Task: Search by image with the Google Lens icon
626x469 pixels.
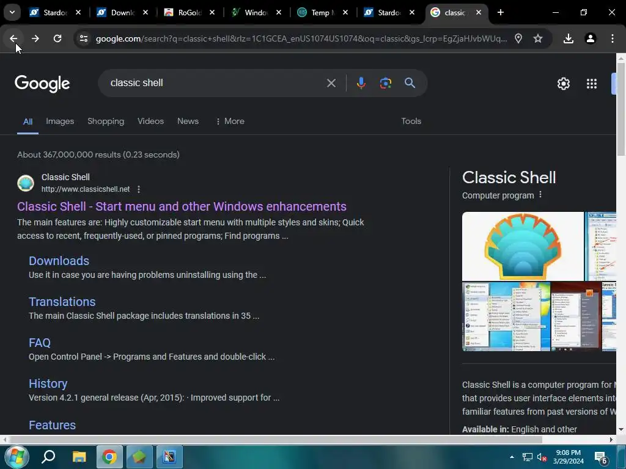Action: point(385,83)
